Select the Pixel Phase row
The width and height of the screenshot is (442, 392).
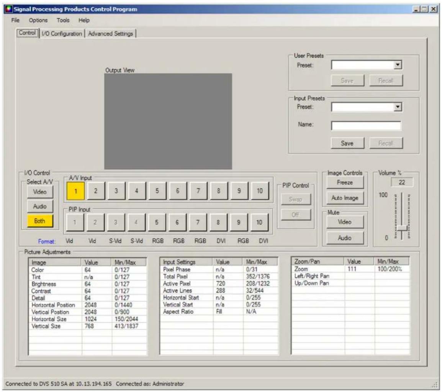pyautogui.click(x=219, y=269)
